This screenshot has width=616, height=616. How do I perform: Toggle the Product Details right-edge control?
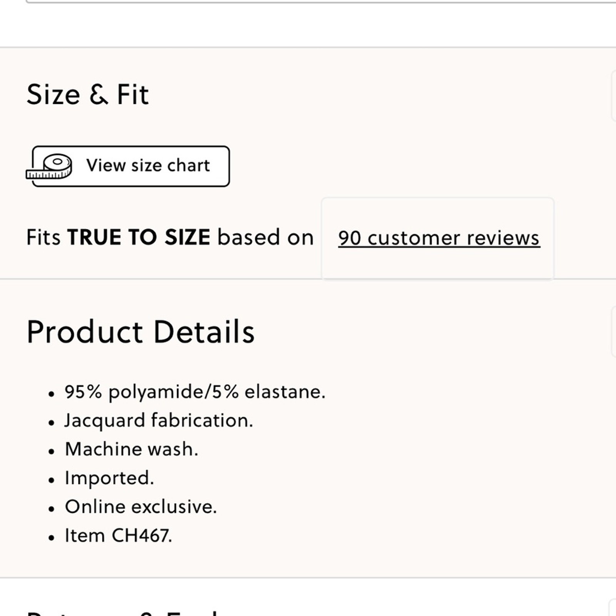[x=613, y=332]
